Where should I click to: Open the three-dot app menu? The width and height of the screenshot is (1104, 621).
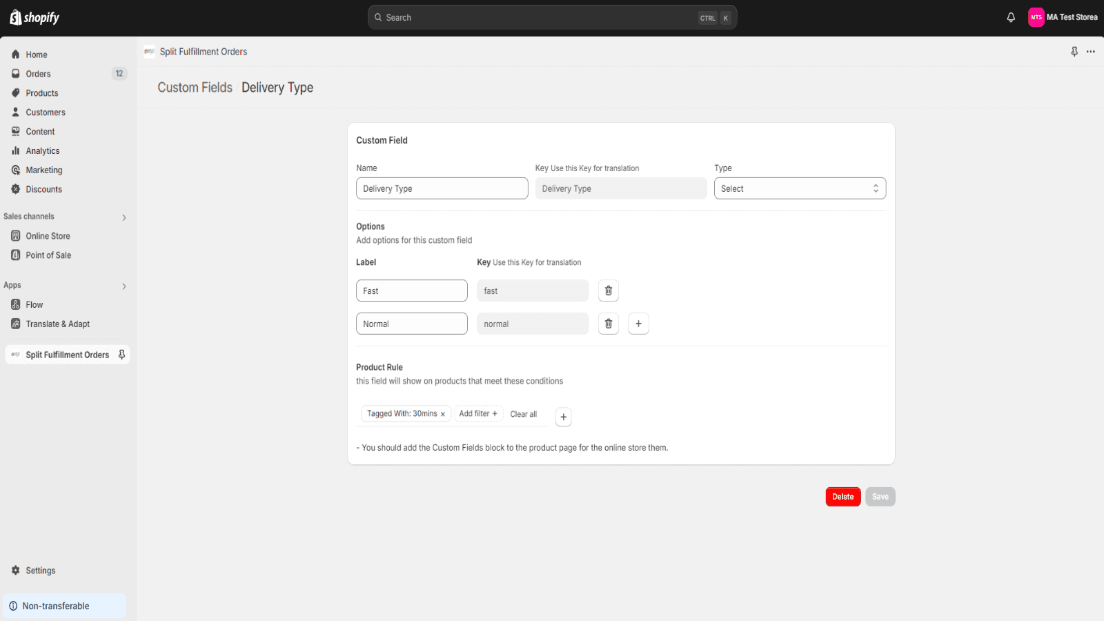(1091, 52)
